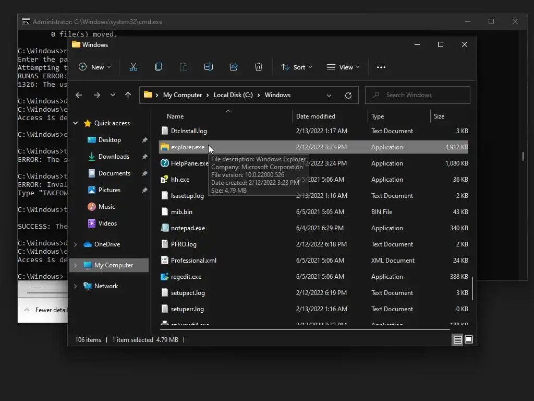Open the address bar history dropdown

point(329,96)
